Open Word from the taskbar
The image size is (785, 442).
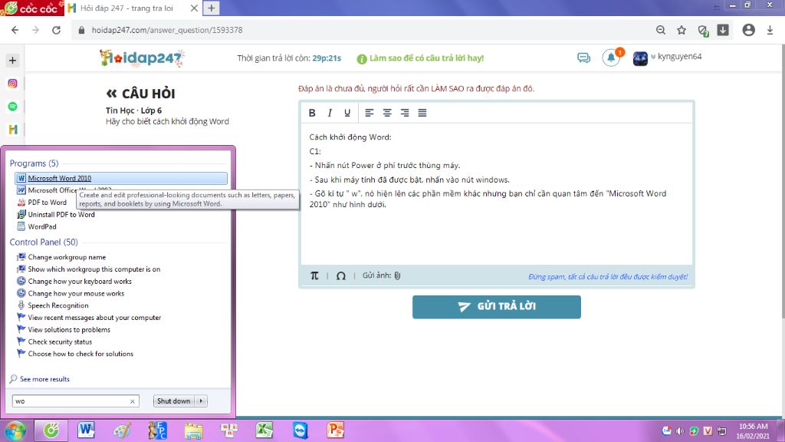[86, 430]
